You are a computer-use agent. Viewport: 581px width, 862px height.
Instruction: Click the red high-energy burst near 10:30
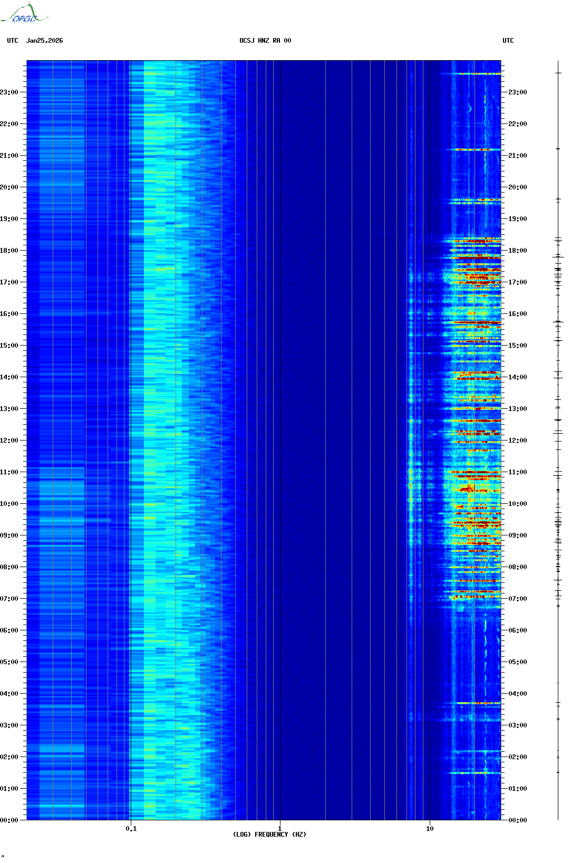pos(468,489)
